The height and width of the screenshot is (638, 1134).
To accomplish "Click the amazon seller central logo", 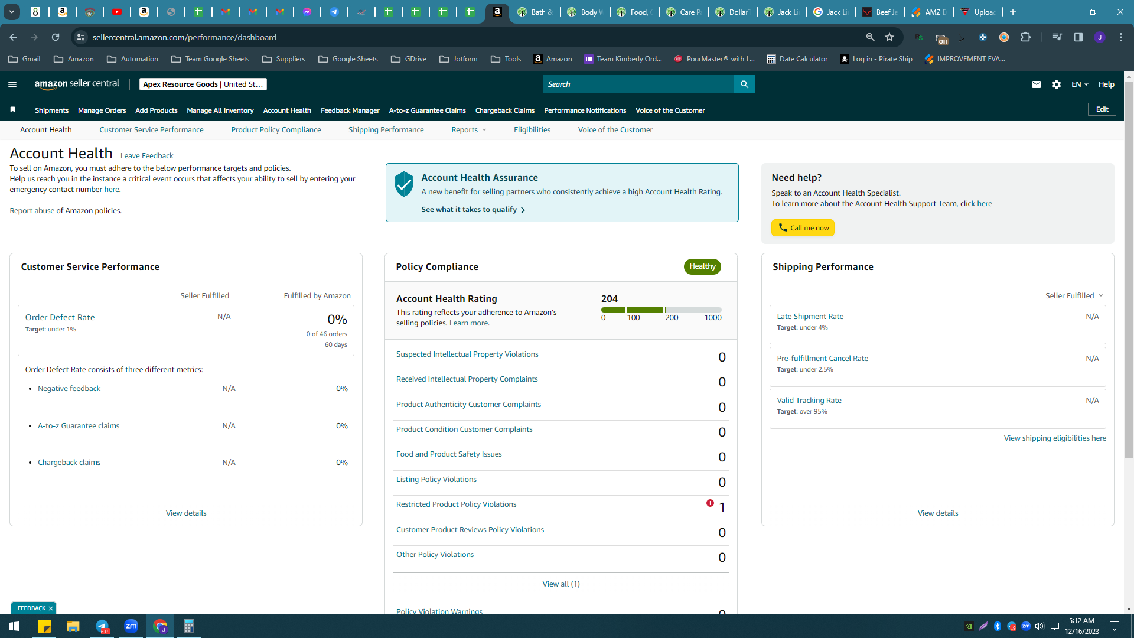I will [77, 84].
